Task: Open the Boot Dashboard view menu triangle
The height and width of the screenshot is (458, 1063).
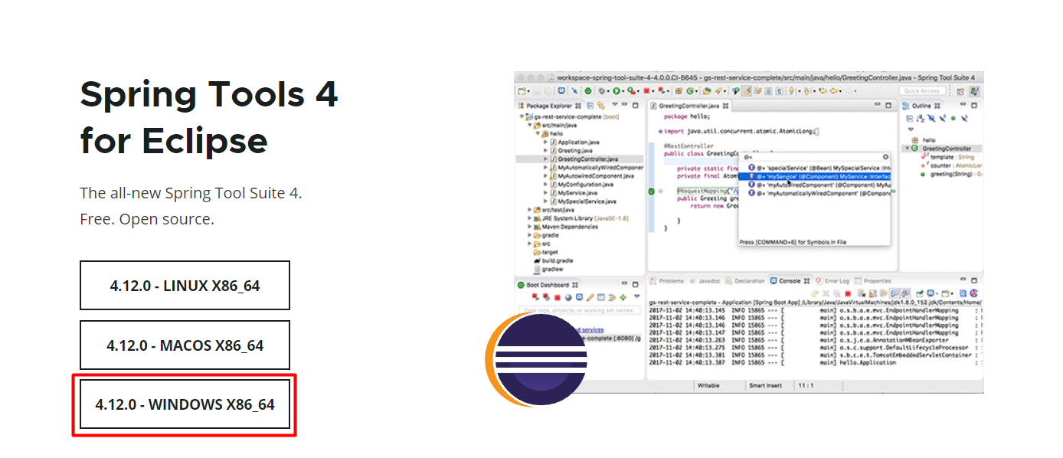Action: pos(635,297)
